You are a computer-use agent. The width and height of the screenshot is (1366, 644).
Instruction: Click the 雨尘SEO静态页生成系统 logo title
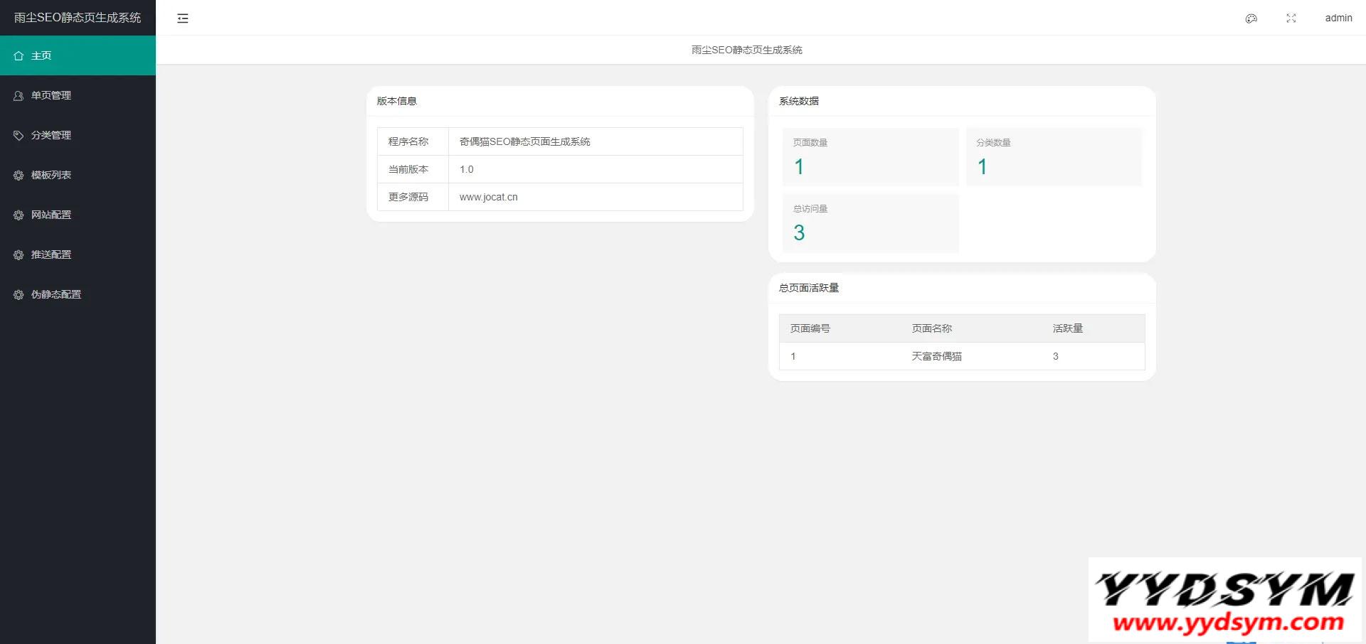pos(78,18)
